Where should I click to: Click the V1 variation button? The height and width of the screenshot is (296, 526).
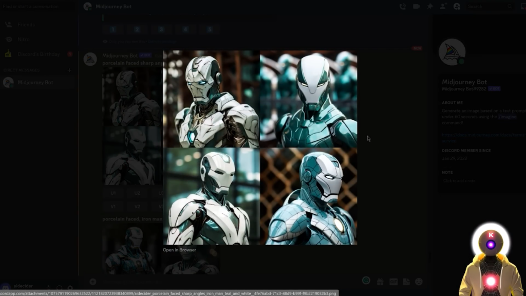113,207
